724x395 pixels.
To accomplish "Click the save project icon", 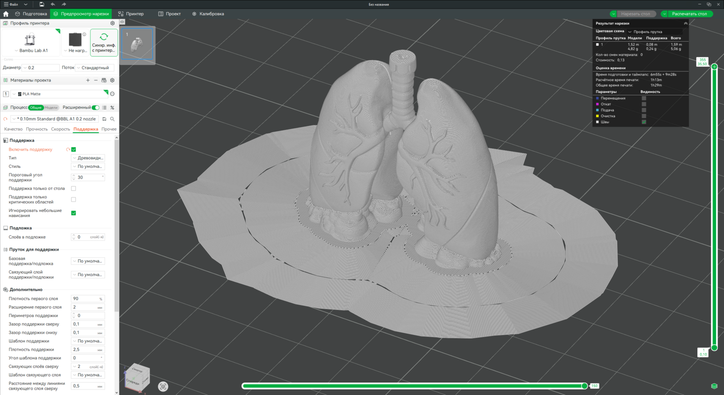I will [x=42, y=5].
